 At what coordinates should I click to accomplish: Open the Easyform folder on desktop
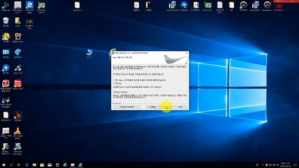77,6
